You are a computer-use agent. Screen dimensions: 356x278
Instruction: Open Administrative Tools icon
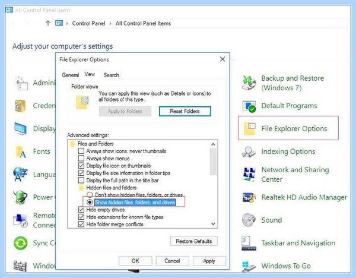click(21, 83)
